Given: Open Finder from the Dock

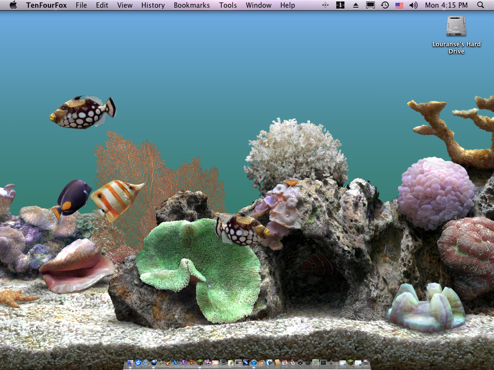Looking at the screenshot, I should tap(130, 363).
